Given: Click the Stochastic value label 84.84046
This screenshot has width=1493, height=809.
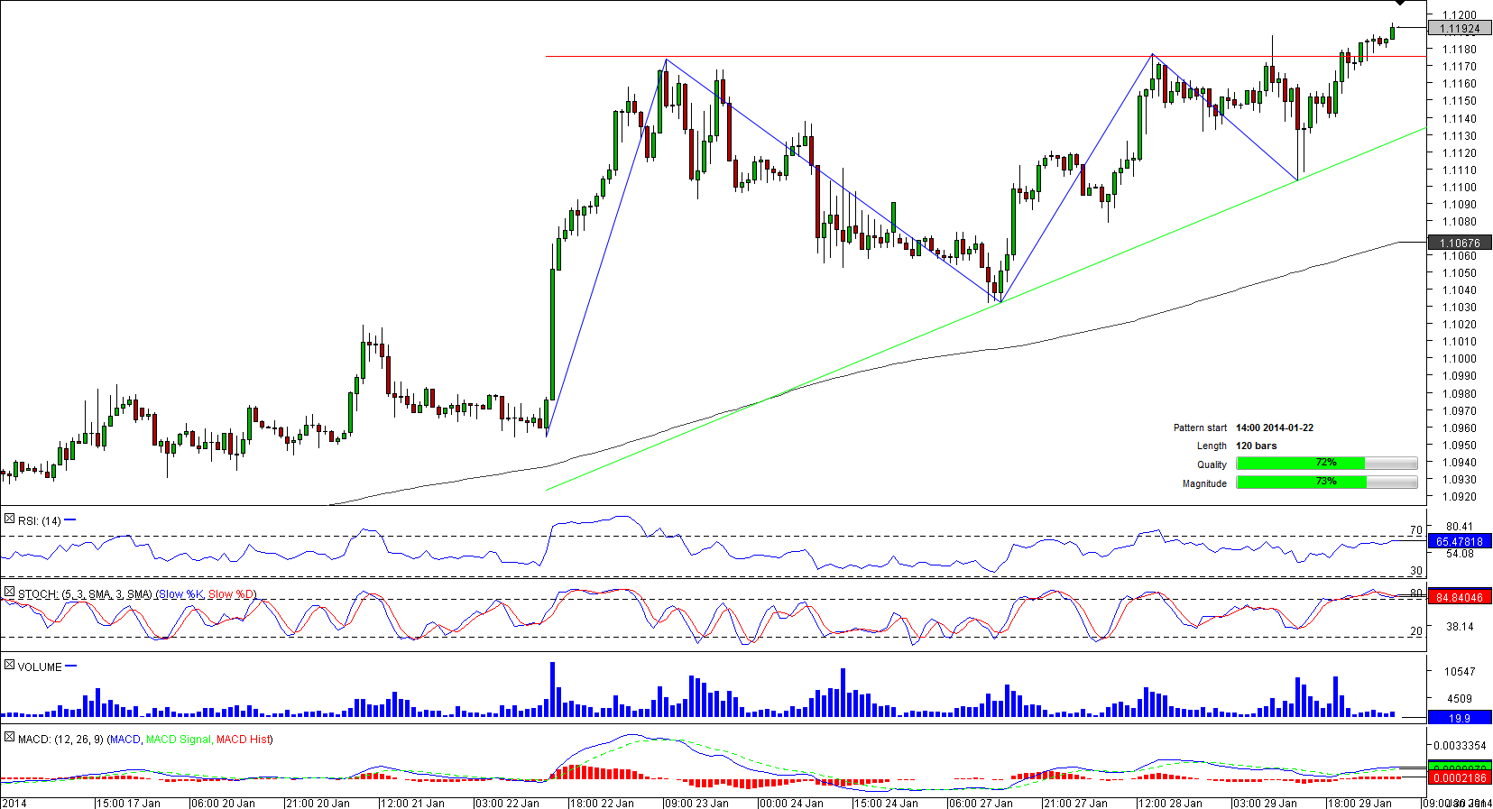Looking at the screenshot, I should click(x=1459, y=598).
